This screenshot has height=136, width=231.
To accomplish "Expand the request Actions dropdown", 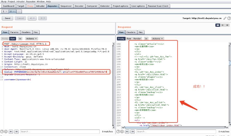I will 31,39.
